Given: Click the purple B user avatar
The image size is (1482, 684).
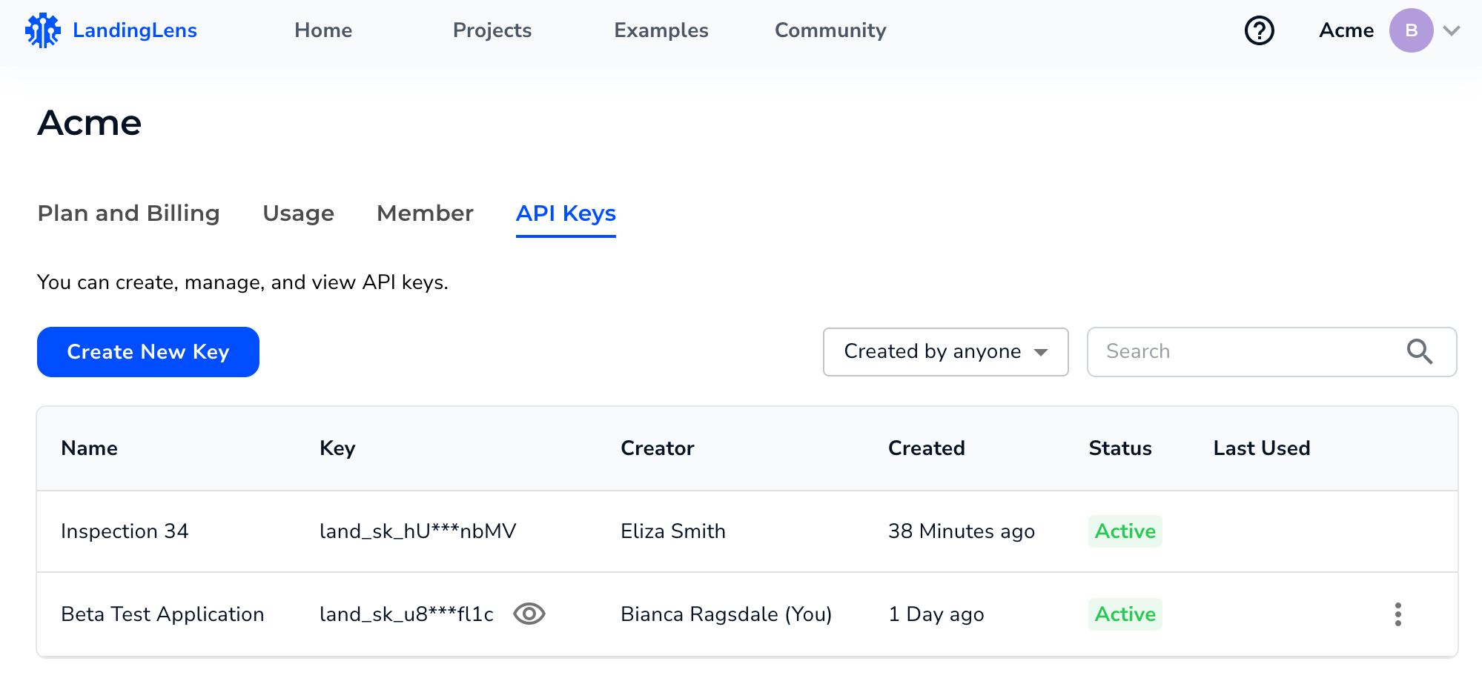Looking at the screenshot, I should click(x=1411, y=30).
